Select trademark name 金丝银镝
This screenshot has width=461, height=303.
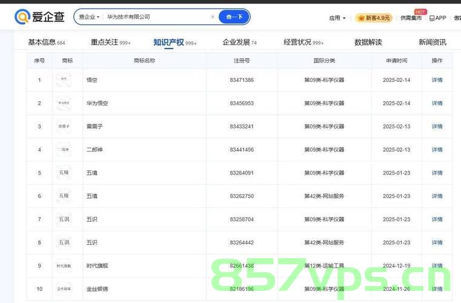97,289
